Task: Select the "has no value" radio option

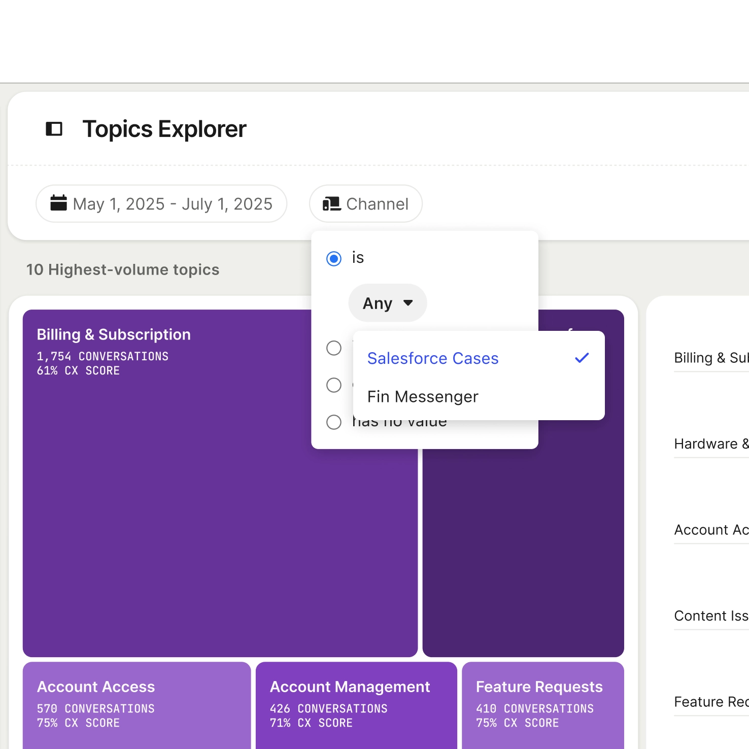Action: (334, 422)
